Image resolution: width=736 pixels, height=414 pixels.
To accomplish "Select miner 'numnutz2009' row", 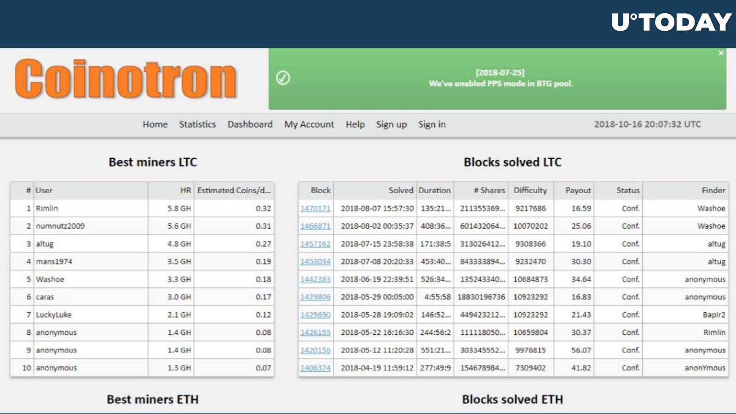I will (x=142, y=226).
